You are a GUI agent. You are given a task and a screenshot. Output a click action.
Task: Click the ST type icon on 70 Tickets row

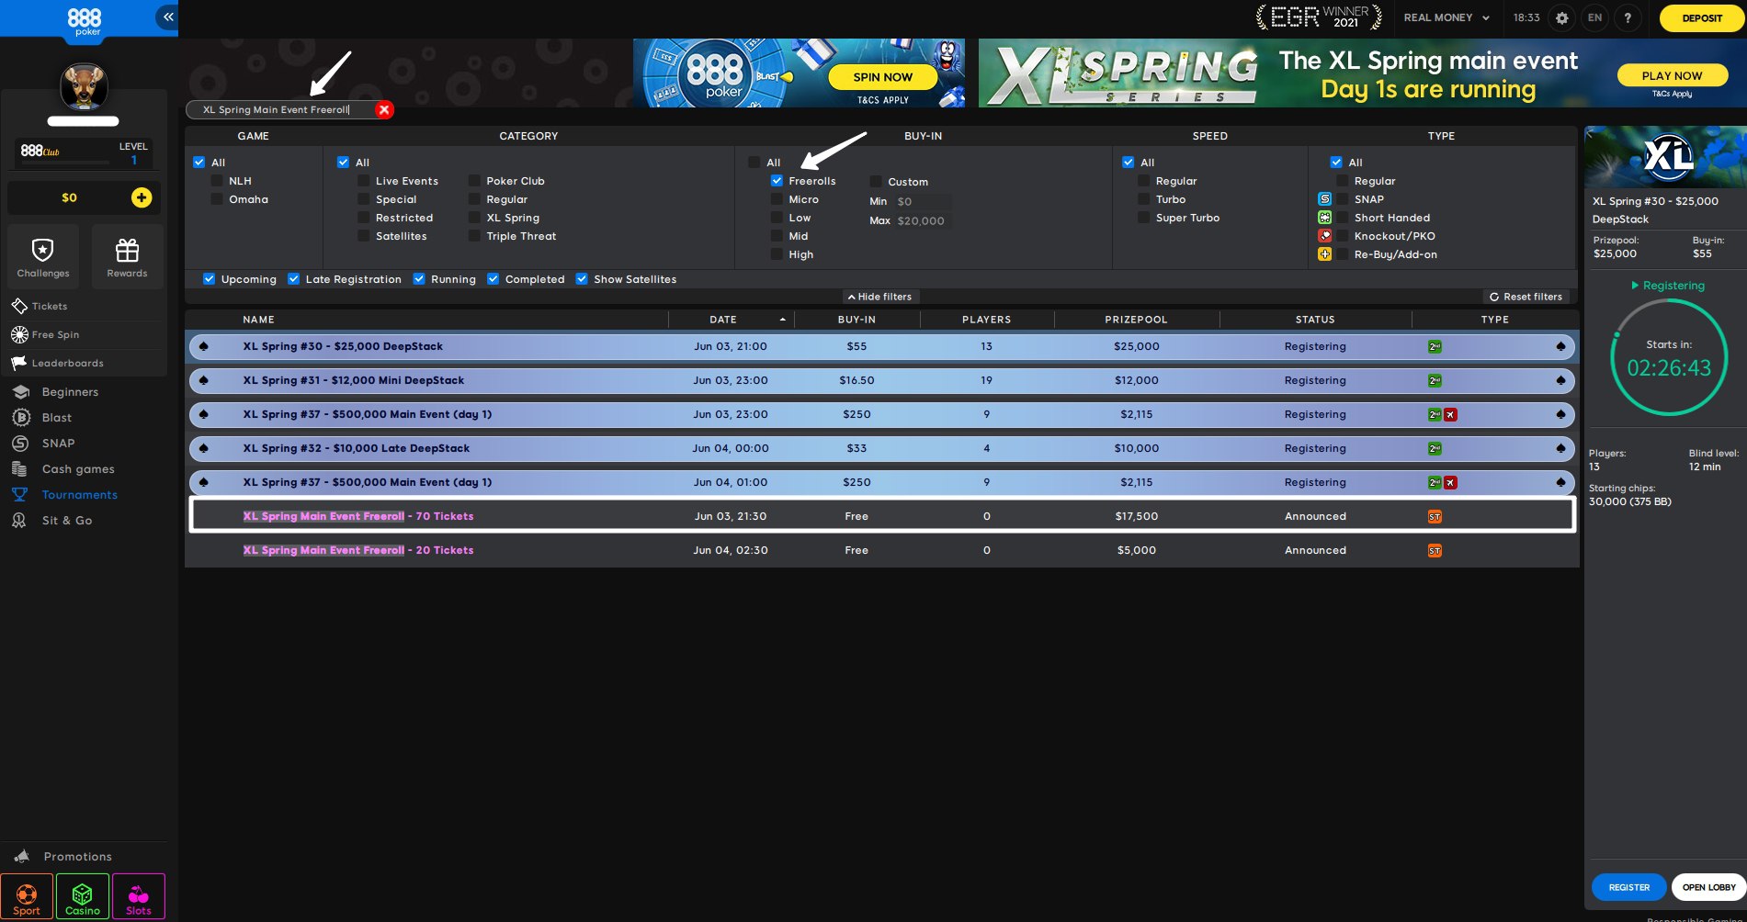coord(1435,517)
